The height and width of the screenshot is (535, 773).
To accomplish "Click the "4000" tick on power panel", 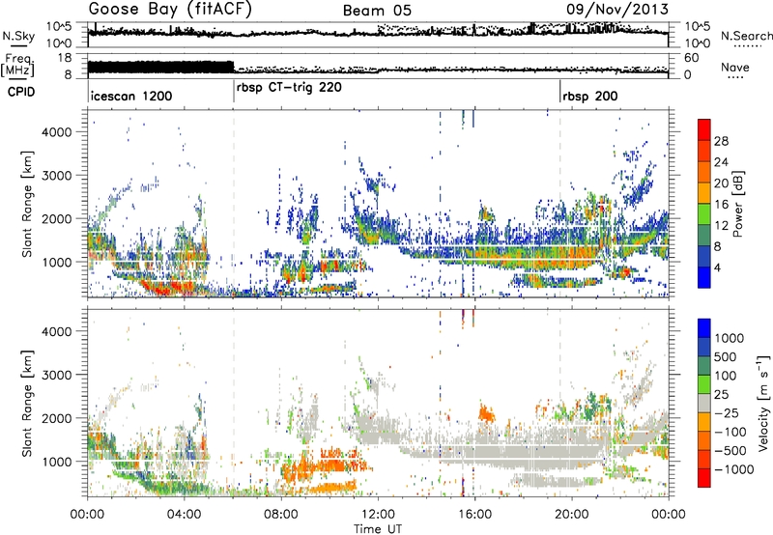I will 57,132.
